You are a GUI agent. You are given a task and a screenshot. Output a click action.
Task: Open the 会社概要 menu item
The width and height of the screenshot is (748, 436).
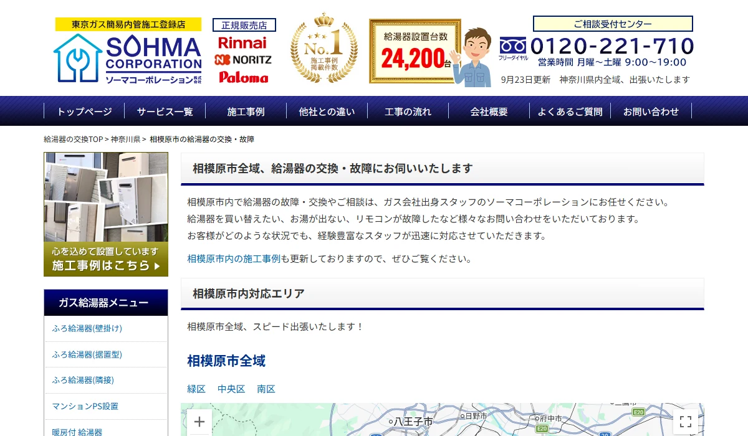[489, 111]
